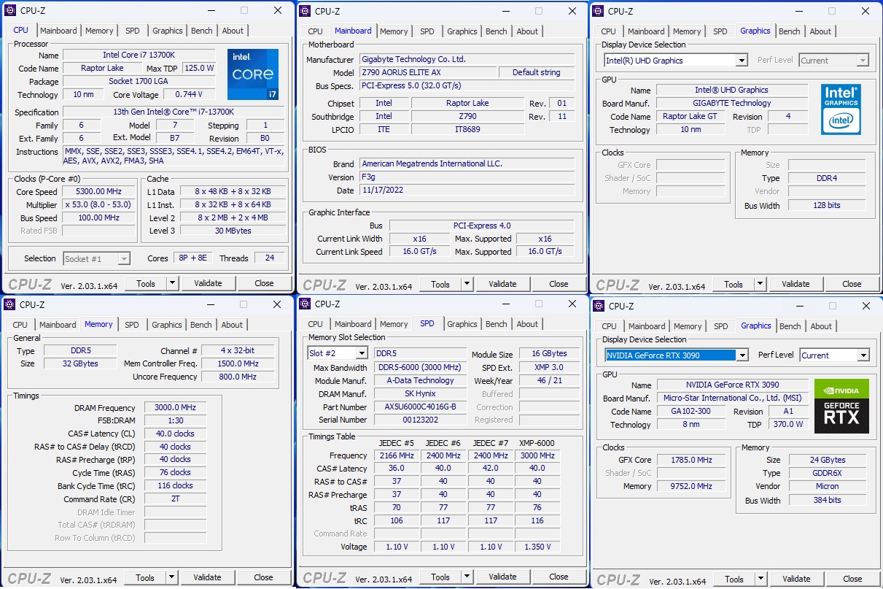Click the CPU-Z title icon in the SPD window
This screenshot has width=883, height=589.
click(x=306, y=304)
